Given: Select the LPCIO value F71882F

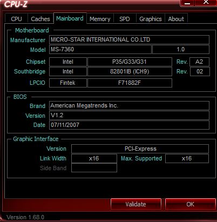Looking at the screenshot, I should click(x=130, y=83).
